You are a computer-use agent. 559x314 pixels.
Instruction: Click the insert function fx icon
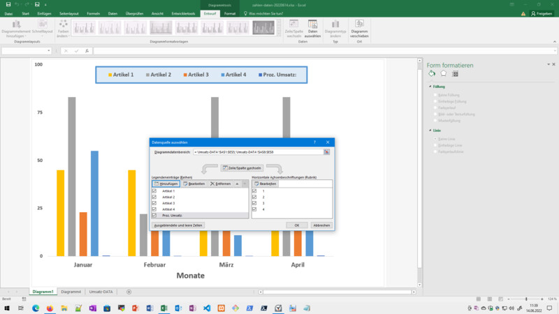pyautogui.click(x=87, y=51)
